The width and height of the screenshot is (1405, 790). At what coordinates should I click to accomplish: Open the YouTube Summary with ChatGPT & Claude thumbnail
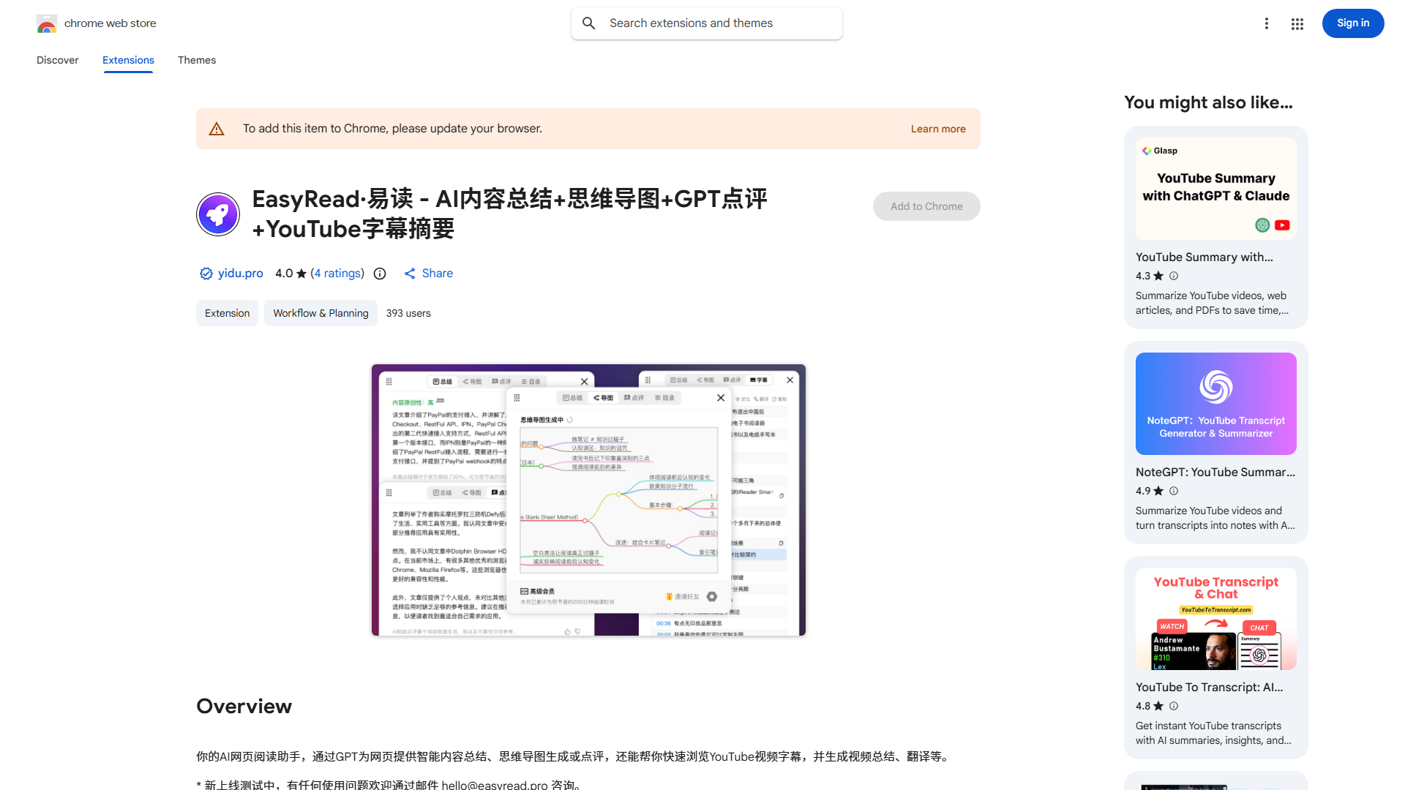pyautogui.click(x=1215, y=188)
